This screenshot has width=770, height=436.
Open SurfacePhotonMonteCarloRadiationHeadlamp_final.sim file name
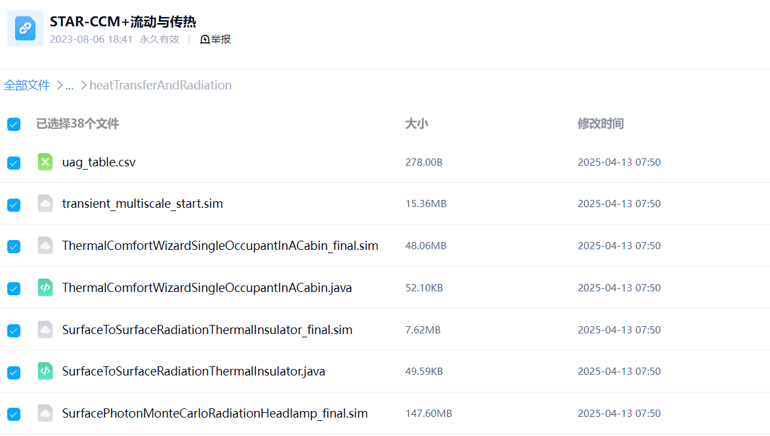tap(215, 414)
